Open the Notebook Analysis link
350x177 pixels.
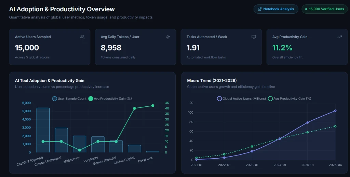tap(276, 9)
